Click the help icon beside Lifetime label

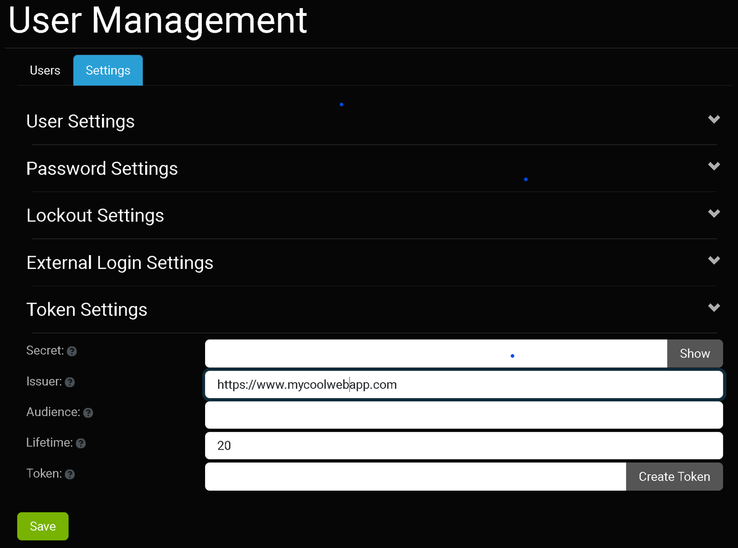click(81, 443)
